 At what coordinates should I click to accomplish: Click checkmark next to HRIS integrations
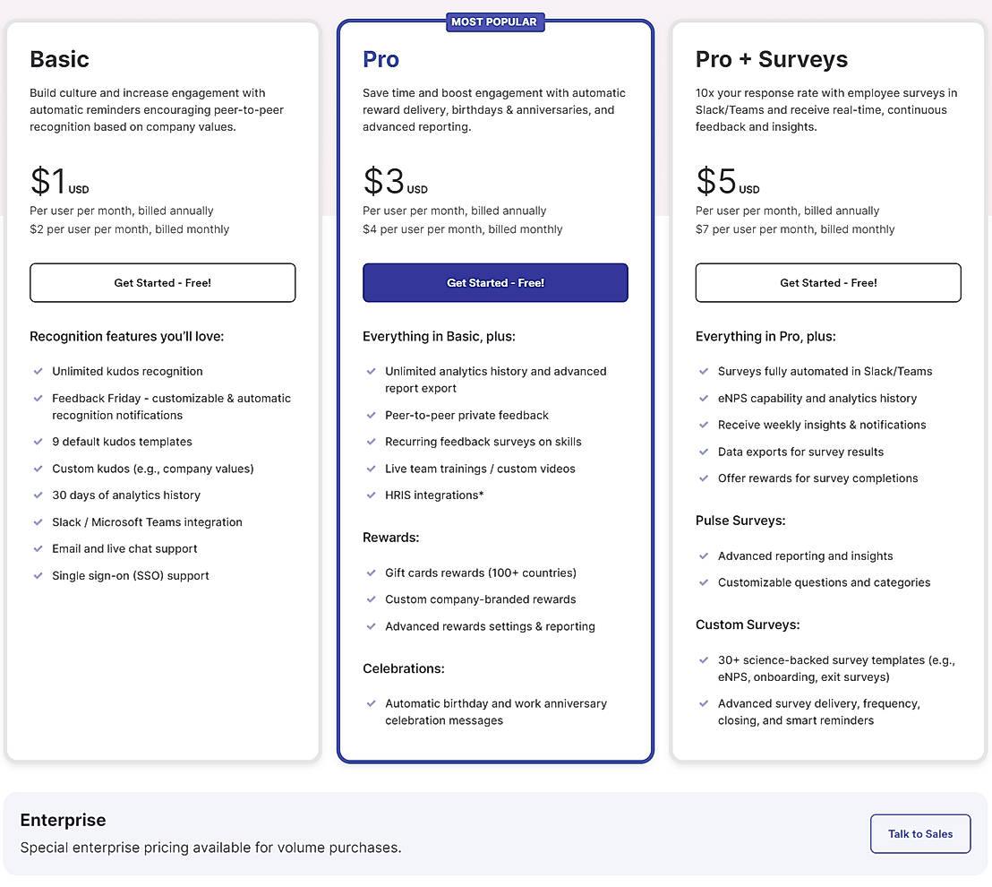coord(371,495)
